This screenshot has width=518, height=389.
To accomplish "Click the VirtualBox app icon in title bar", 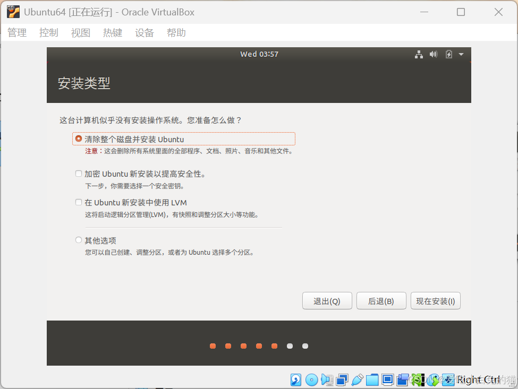I will pos(13,12).
